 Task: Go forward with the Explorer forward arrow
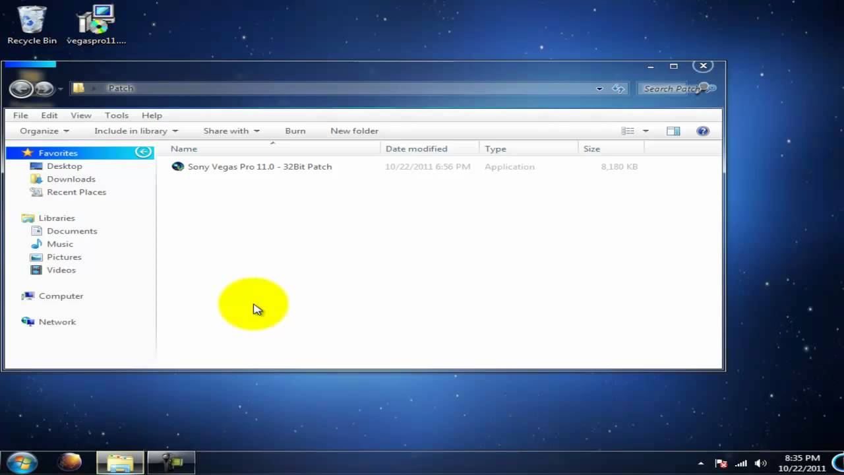pos(44,88)
